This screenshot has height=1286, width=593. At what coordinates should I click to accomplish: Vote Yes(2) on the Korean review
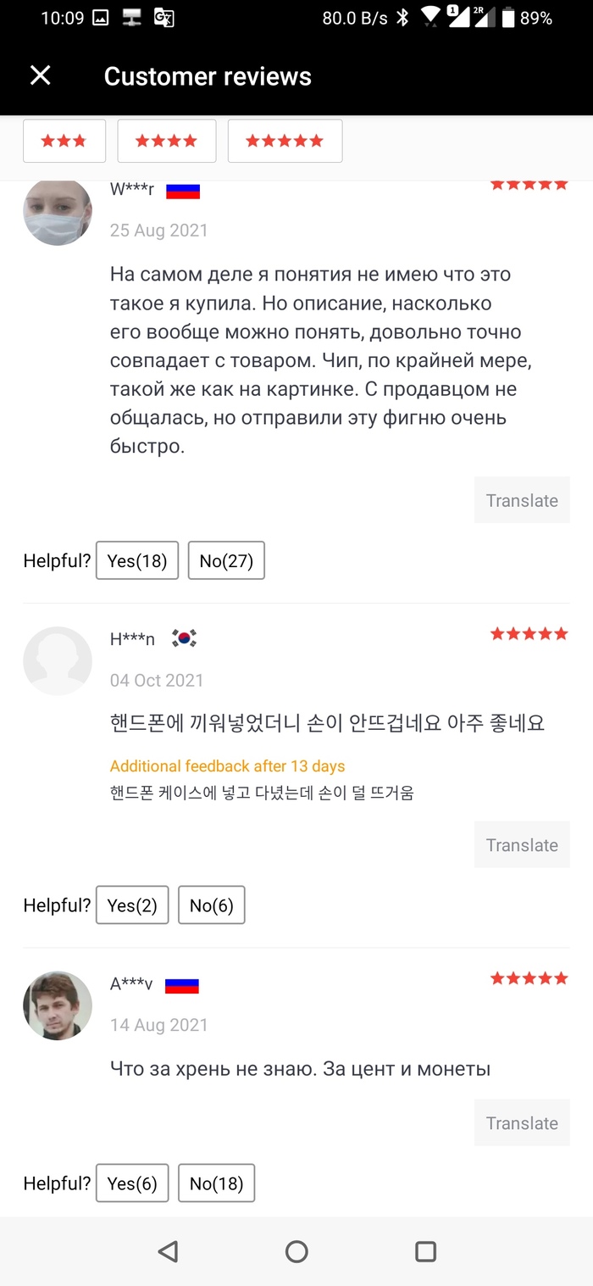coord(132,905)
